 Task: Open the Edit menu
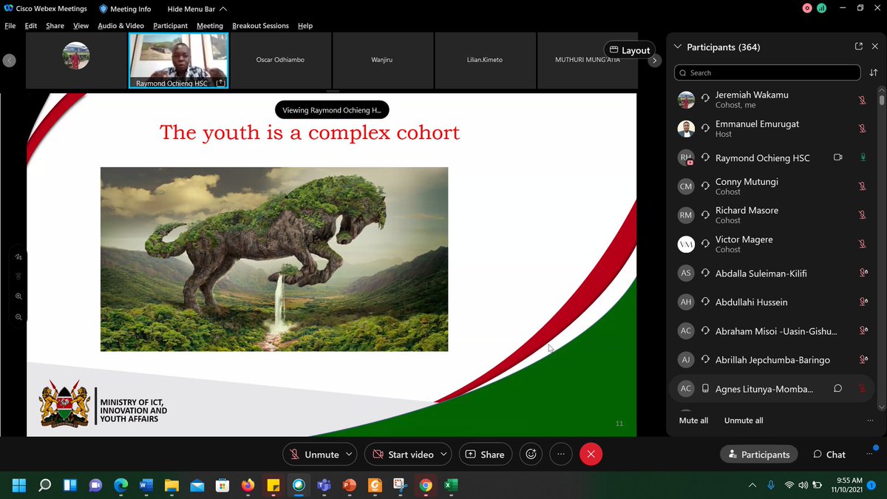pos(31,25)
